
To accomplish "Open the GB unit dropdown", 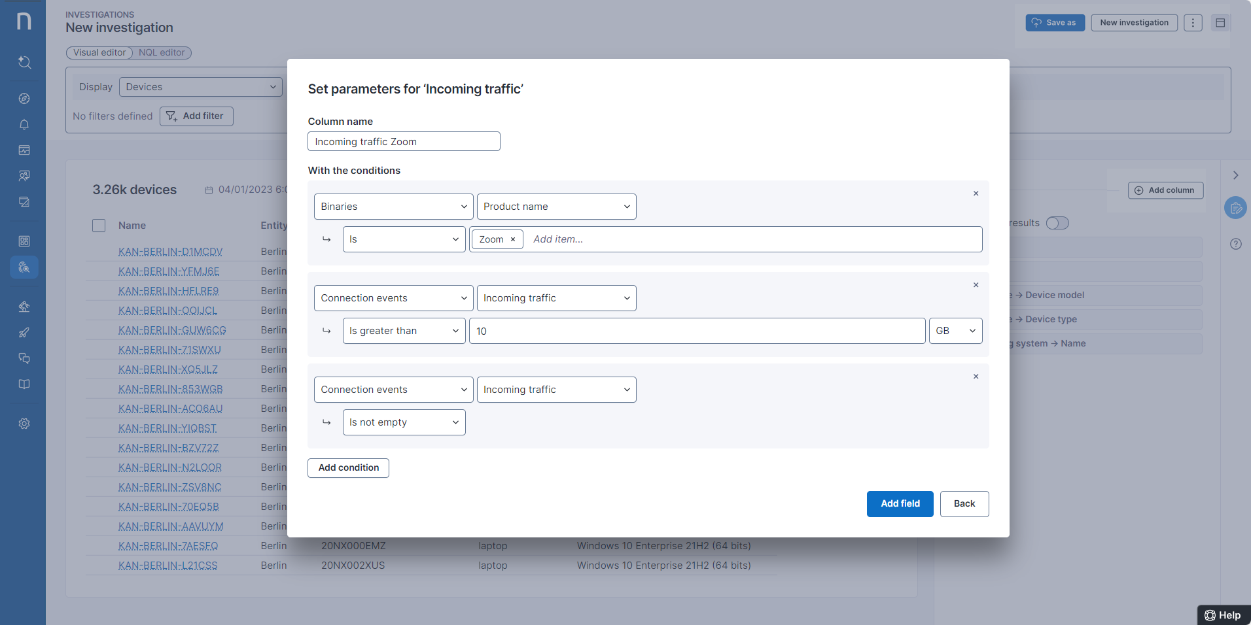I will 955,331.
